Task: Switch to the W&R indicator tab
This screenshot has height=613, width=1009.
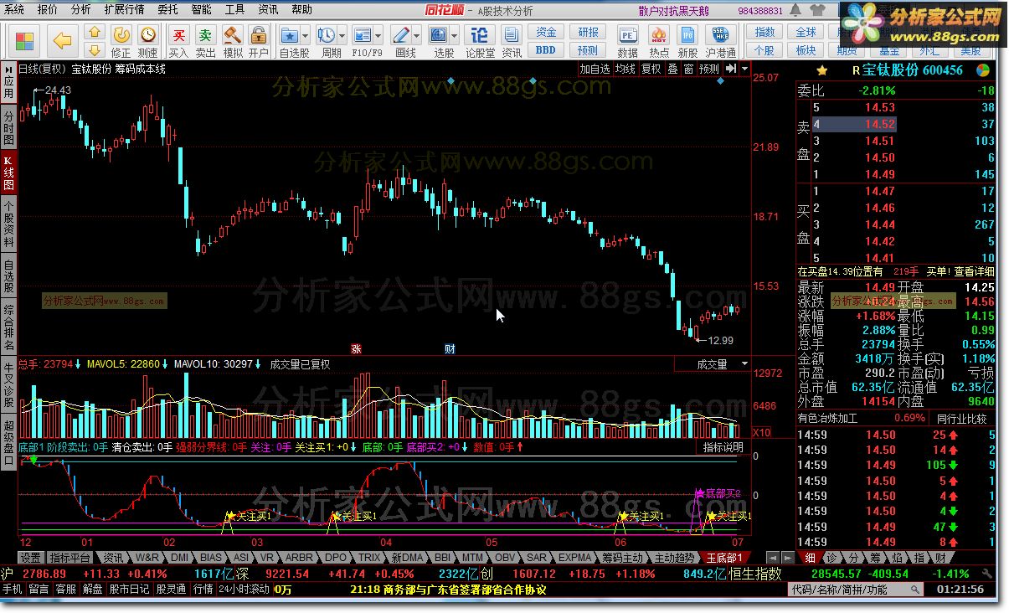Action: coord(147,558)
